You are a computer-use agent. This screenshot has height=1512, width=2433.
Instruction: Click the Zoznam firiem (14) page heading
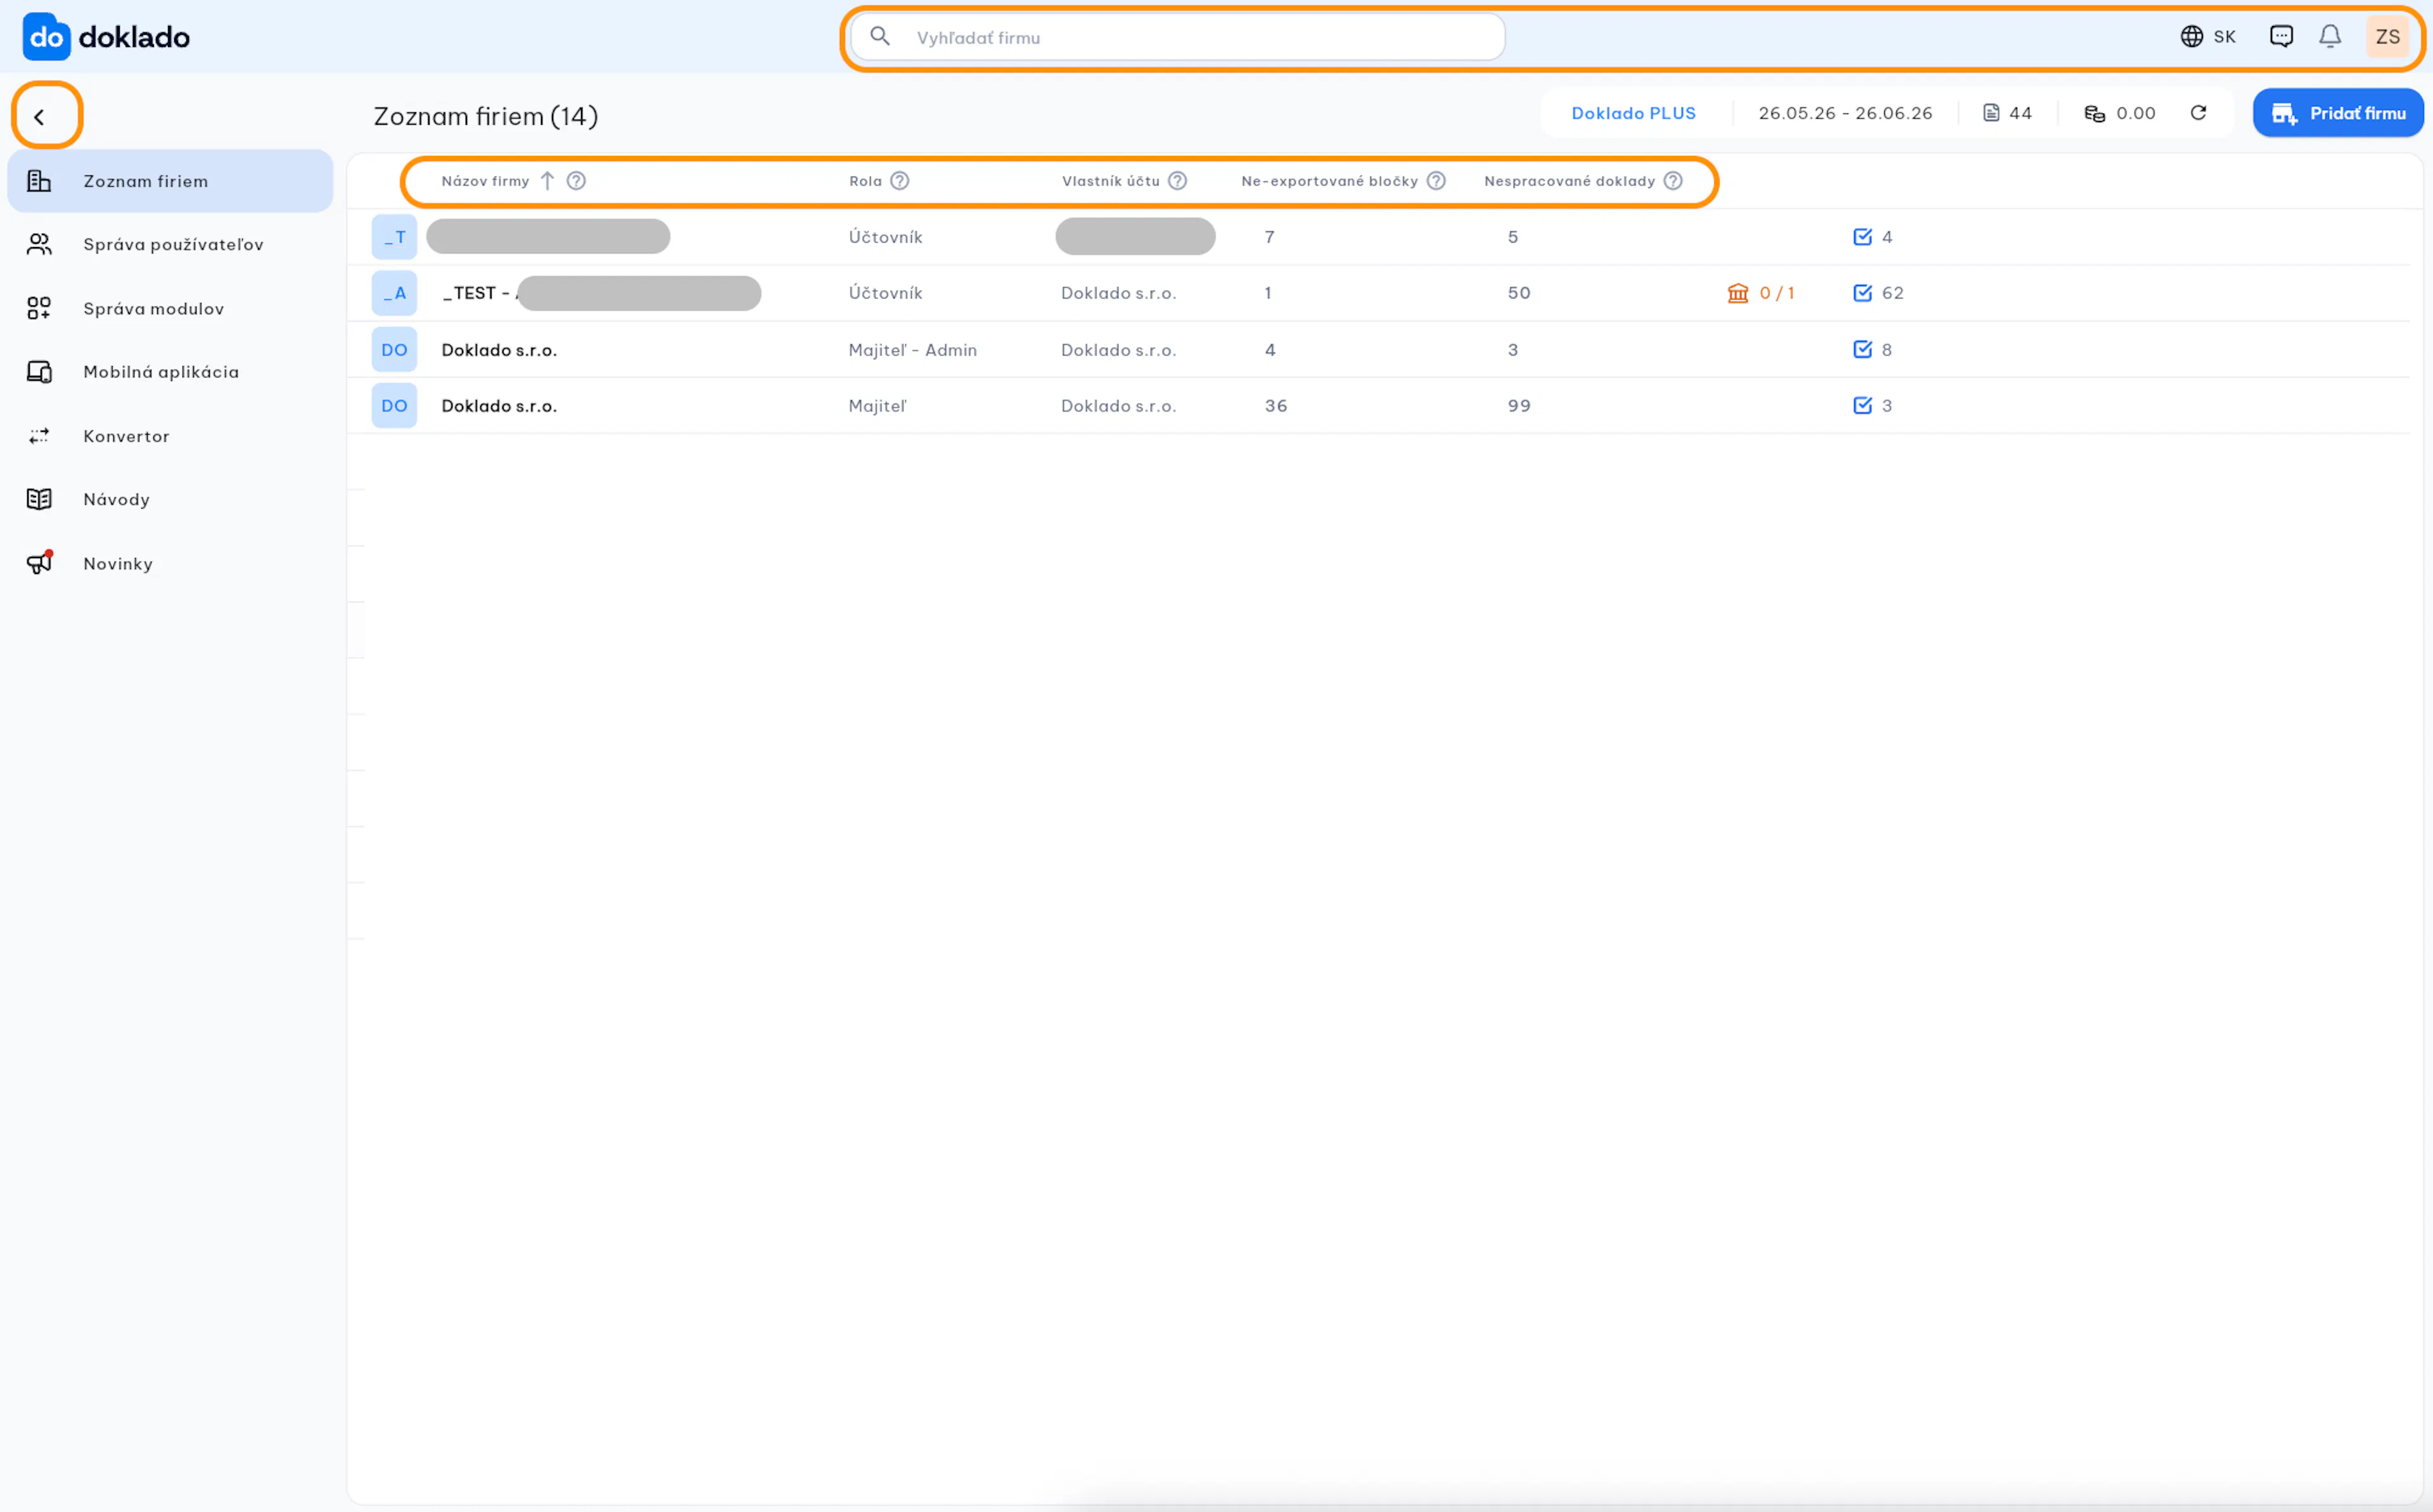point(486,116)
